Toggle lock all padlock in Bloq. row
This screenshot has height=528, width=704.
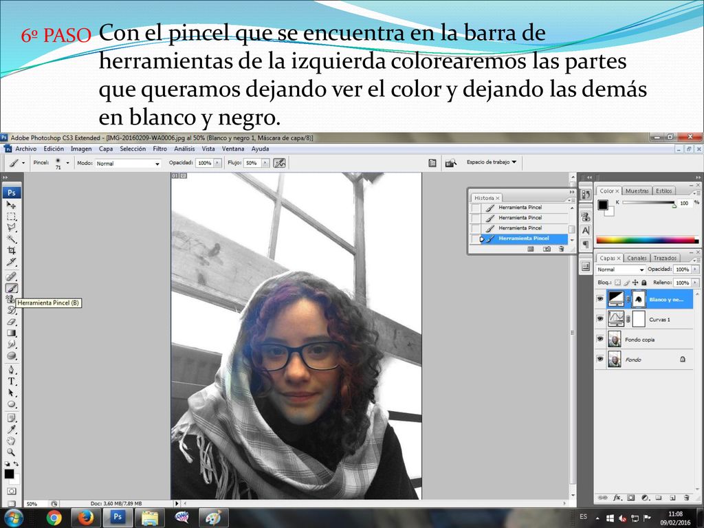tap(643, 283)
